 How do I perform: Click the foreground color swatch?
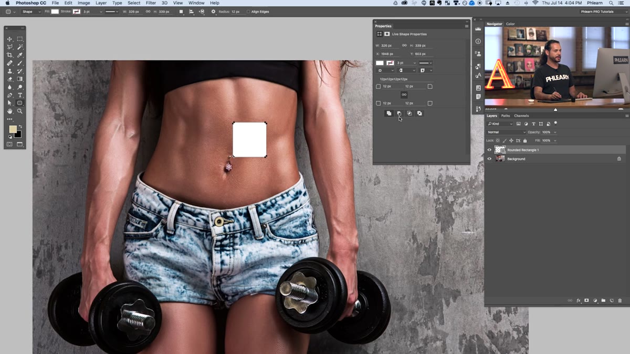[x=13, y=129]
